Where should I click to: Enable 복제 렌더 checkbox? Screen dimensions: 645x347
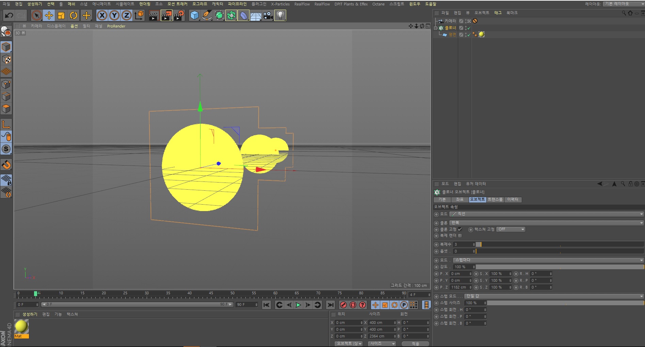point(460,236)
